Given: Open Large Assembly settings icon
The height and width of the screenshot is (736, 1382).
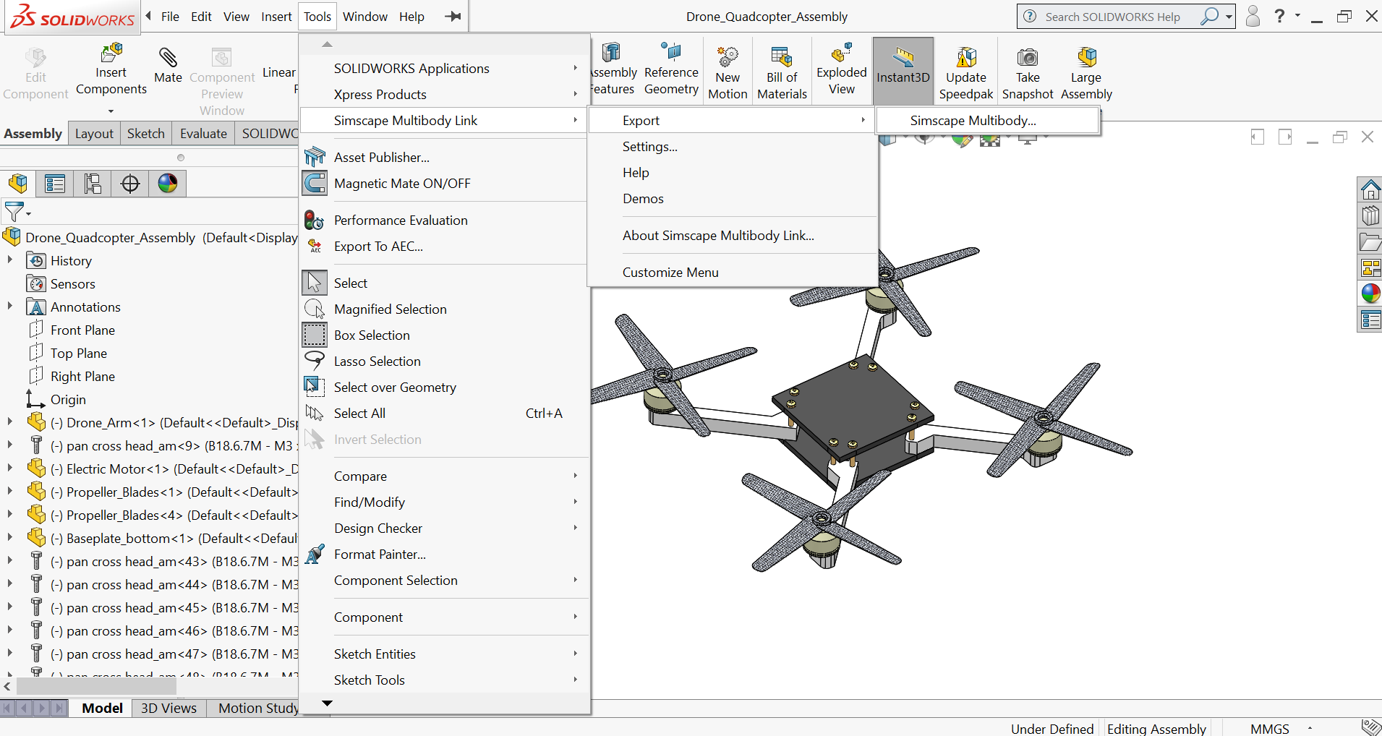Looking at the screenshot, I should (x=1086, y=56).
